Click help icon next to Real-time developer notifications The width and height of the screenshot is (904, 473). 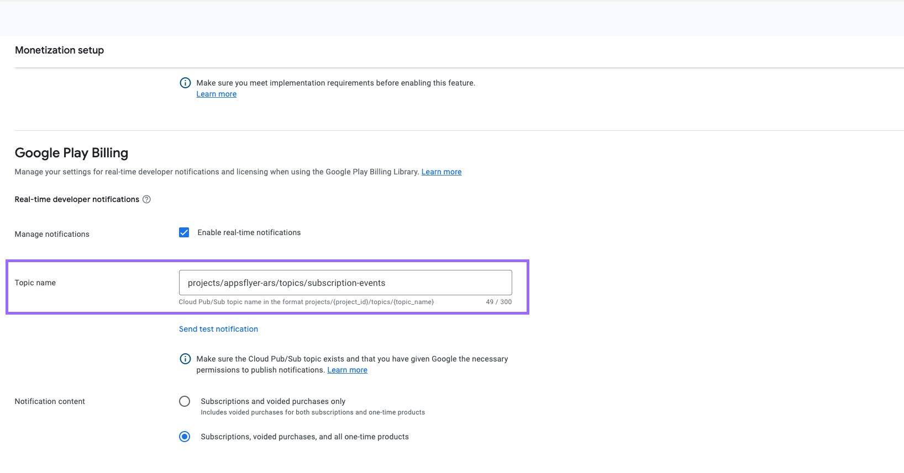click(x=146, y=199)
